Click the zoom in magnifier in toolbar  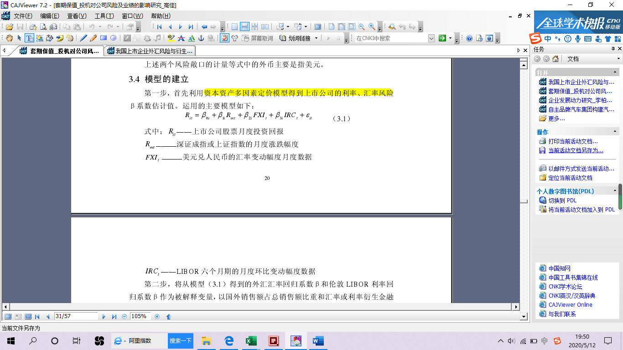click(372, 27)
